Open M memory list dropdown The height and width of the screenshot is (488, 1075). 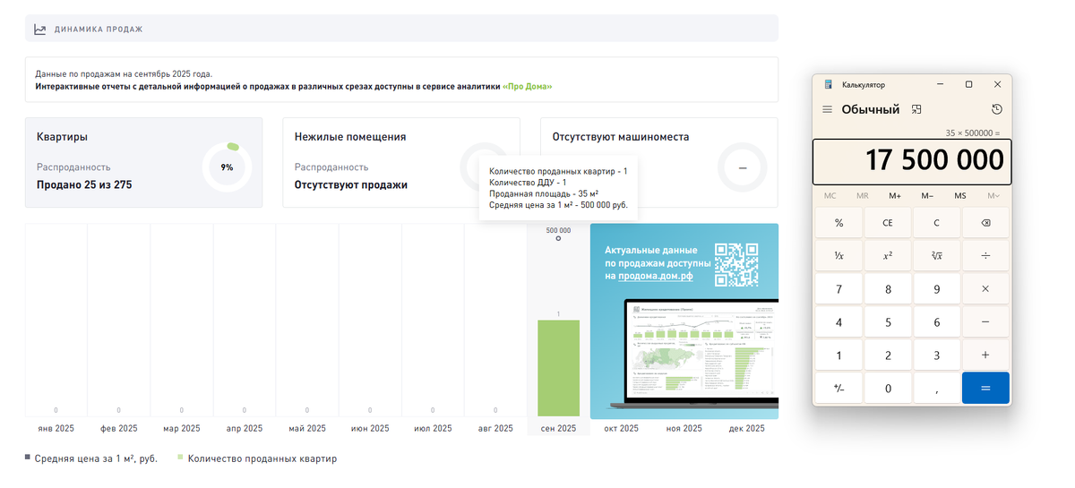(993, 195)
